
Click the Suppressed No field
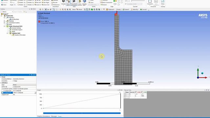24,95
